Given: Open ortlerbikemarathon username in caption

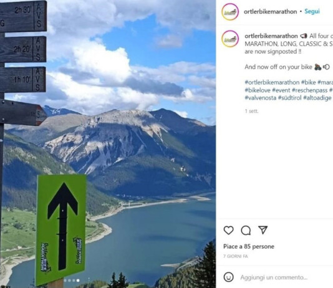Looking at the screenshot, I should (271, 36).
